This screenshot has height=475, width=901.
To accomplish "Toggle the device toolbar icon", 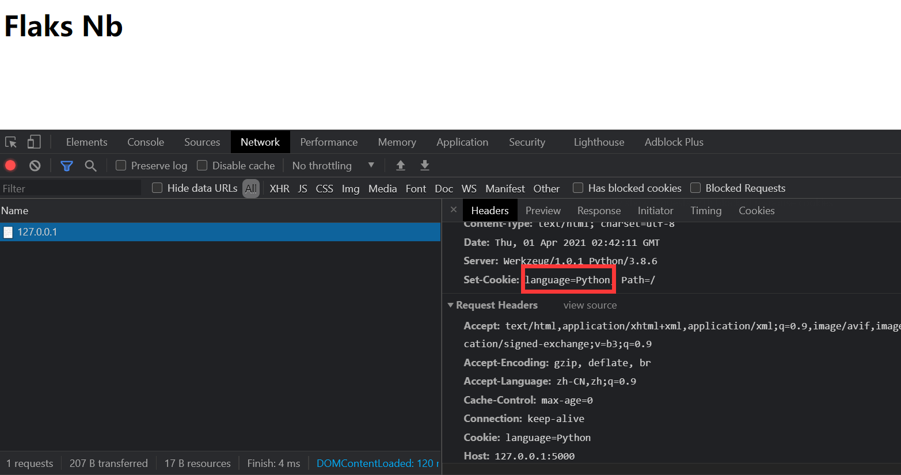I will pos(35,142).
